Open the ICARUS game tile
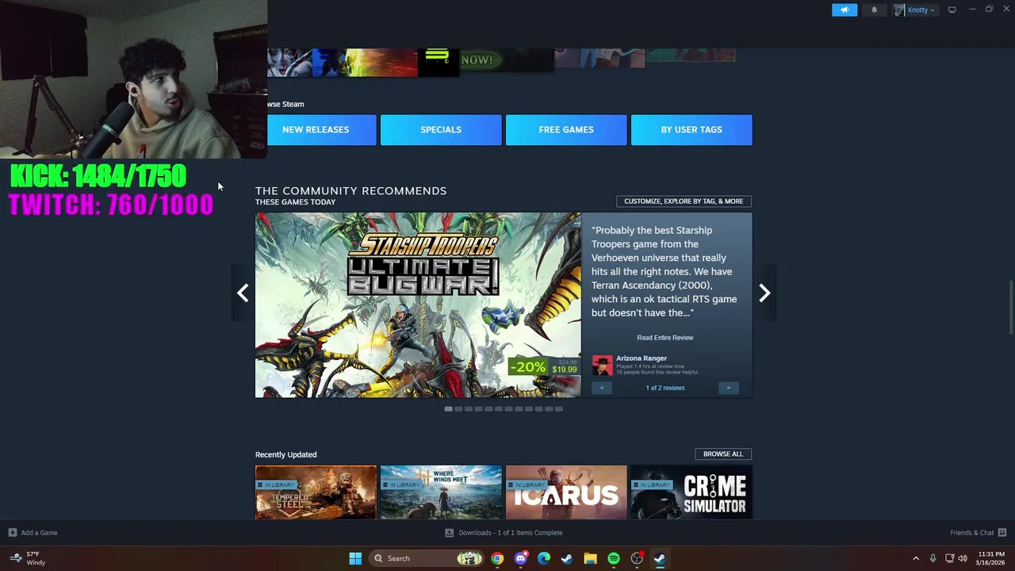The height and width of the screenshot is (571, 1015). [566, 492]
